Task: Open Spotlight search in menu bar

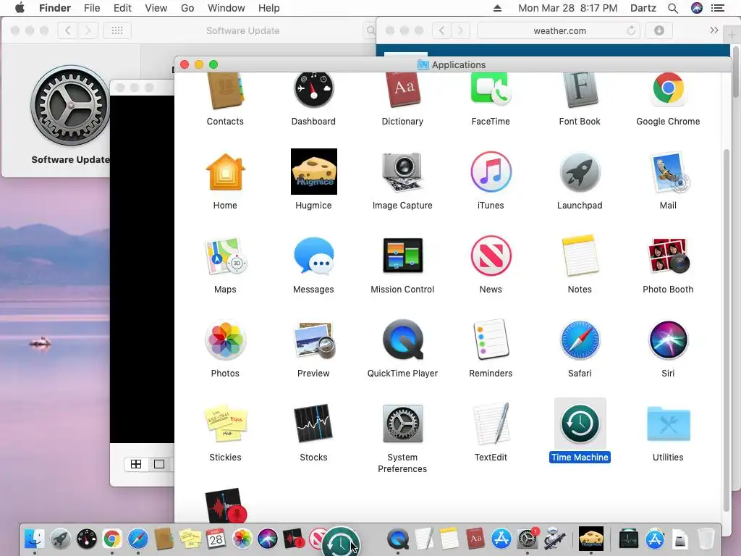Action: [673, 8]
